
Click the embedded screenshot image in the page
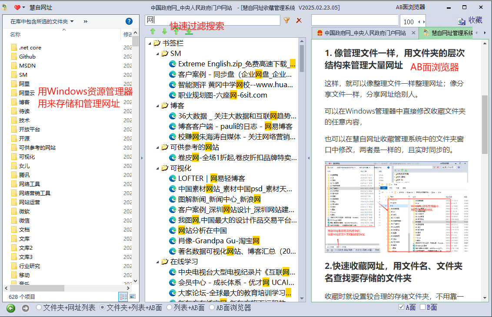(396, 207)
